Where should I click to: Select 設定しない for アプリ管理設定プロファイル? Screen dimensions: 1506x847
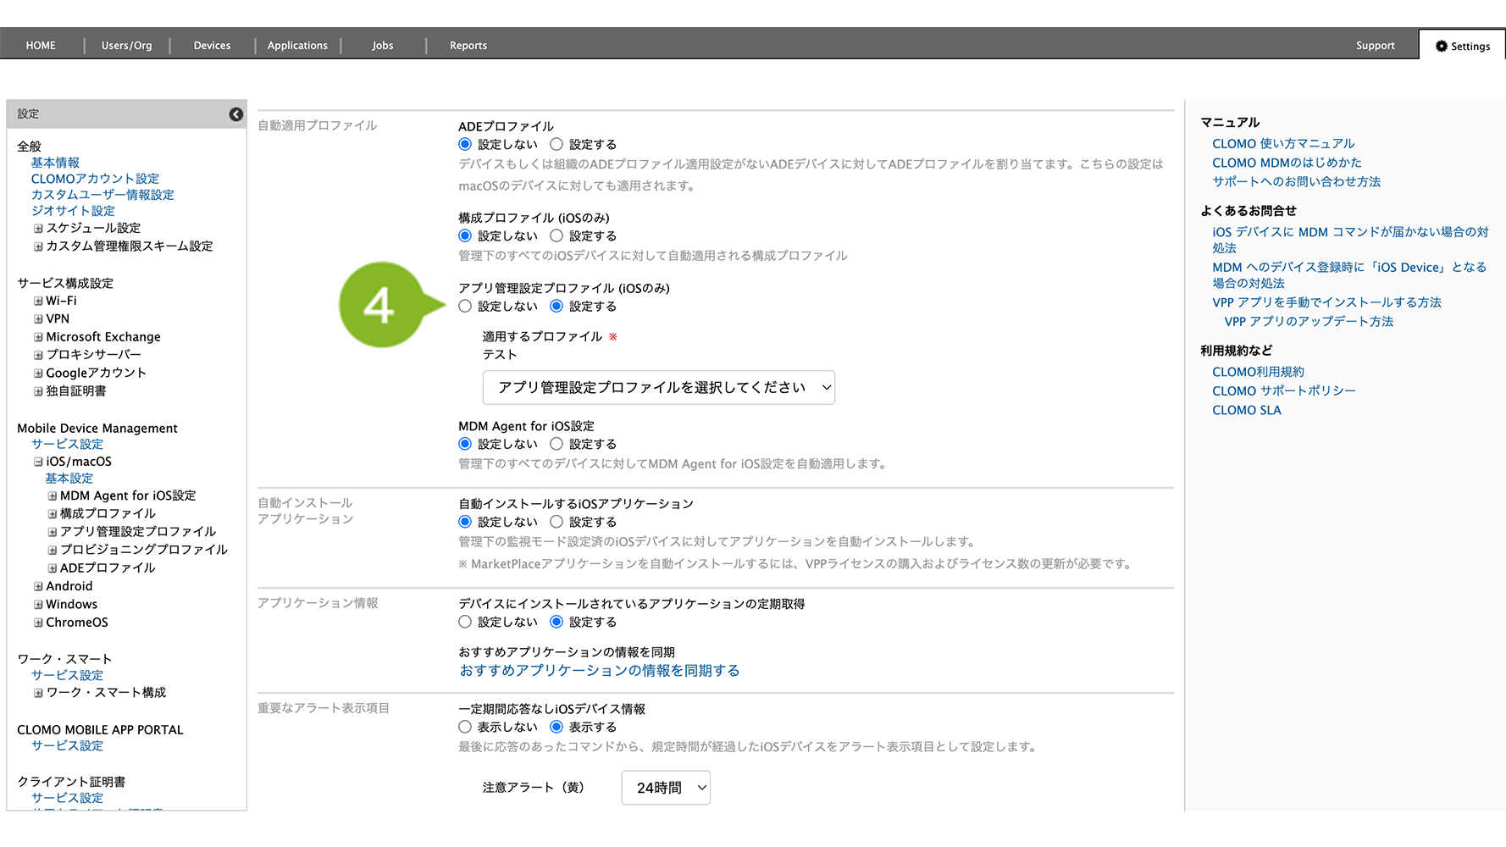click(x=465, y=307)
